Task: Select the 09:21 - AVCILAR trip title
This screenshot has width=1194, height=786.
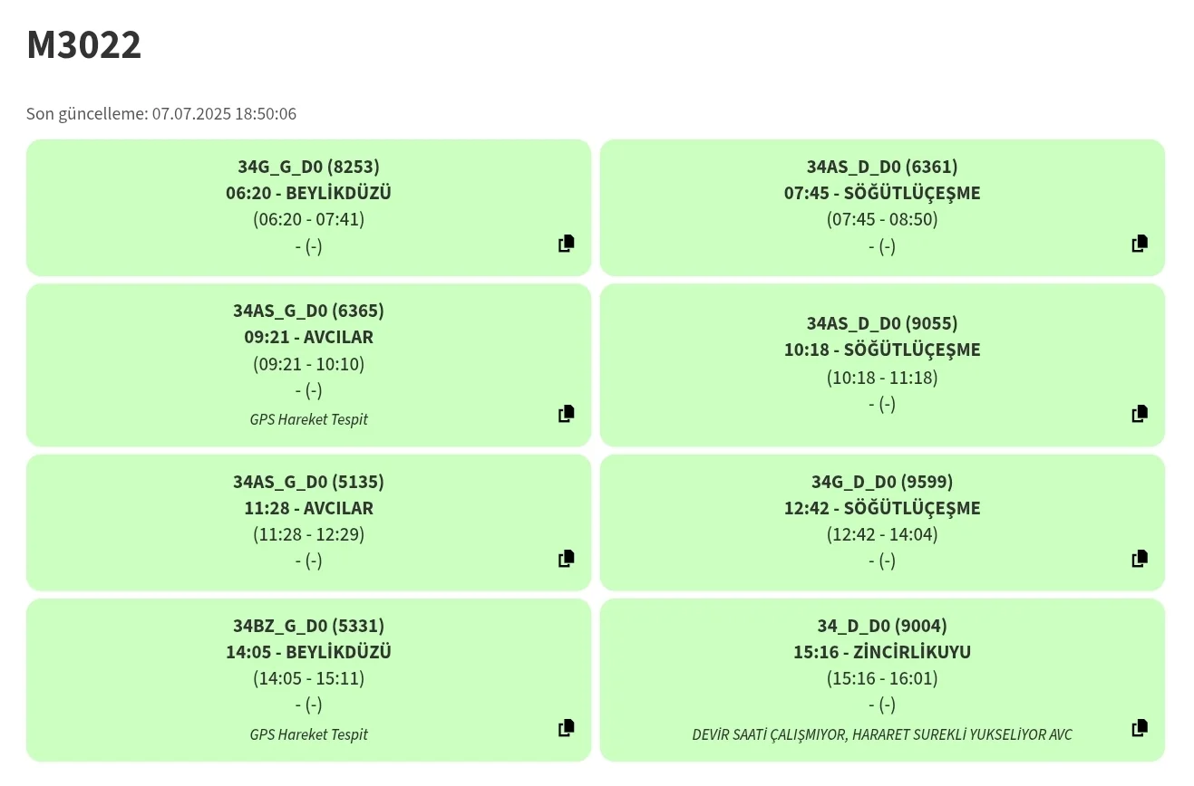Action: 308,337
